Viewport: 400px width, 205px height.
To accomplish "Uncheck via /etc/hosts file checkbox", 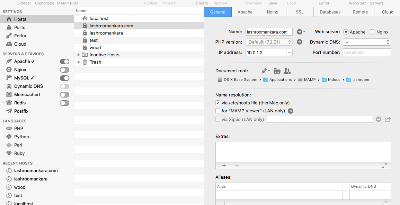I will click(218, 103).
